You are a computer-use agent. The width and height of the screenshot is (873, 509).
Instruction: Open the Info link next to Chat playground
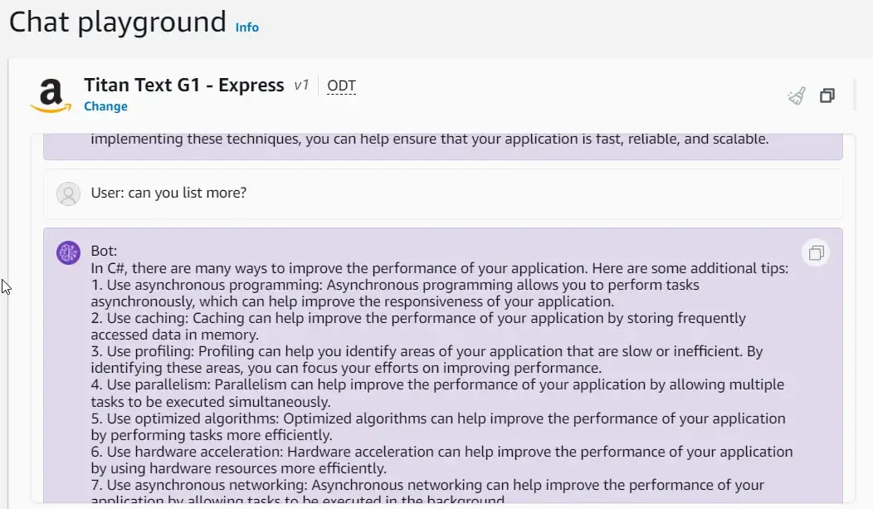tap(246, 27)
